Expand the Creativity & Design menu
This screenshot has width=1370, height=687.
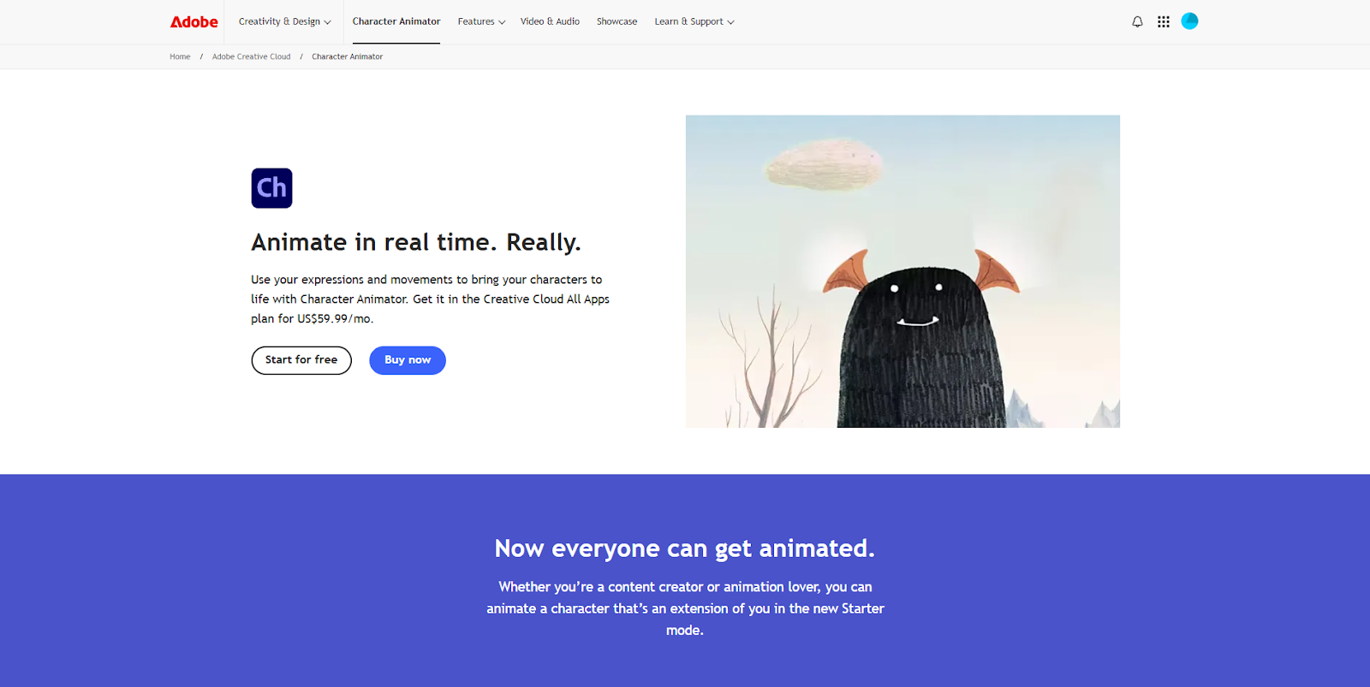tap(284, 21)
